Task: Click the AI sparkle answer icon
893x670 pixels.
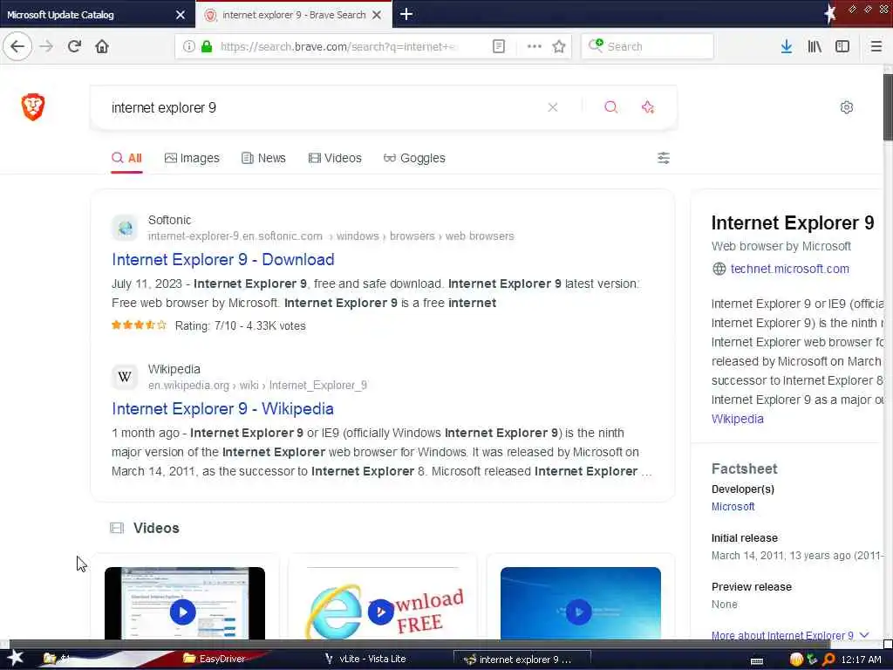Action: [x=648, y=107]
